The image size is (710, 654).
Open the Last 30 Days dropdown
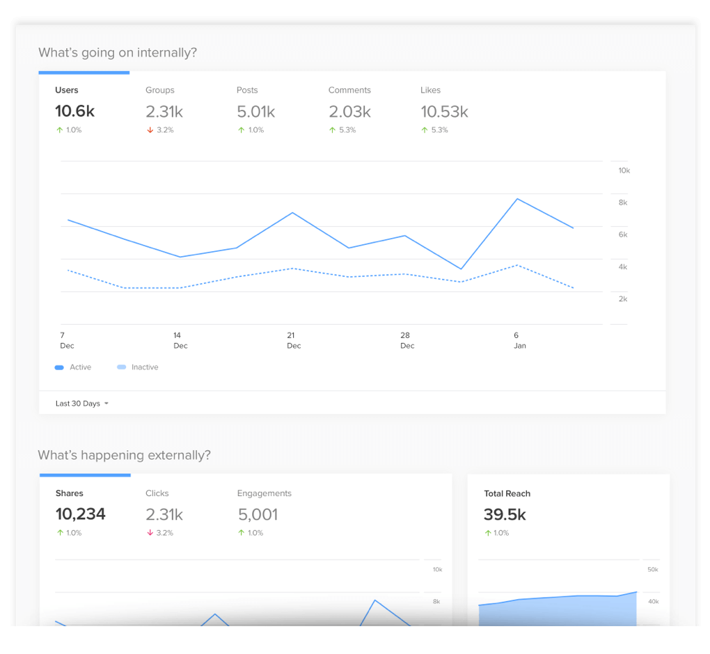pyautogui.click(x=82, y=404)
